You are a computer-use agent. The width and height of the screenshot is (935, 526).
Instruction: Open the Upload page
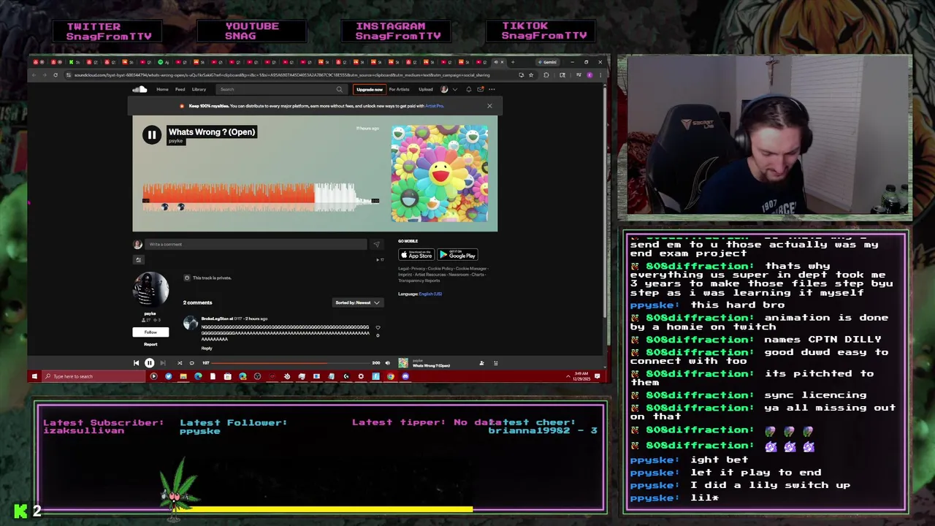tap(426, 89)
